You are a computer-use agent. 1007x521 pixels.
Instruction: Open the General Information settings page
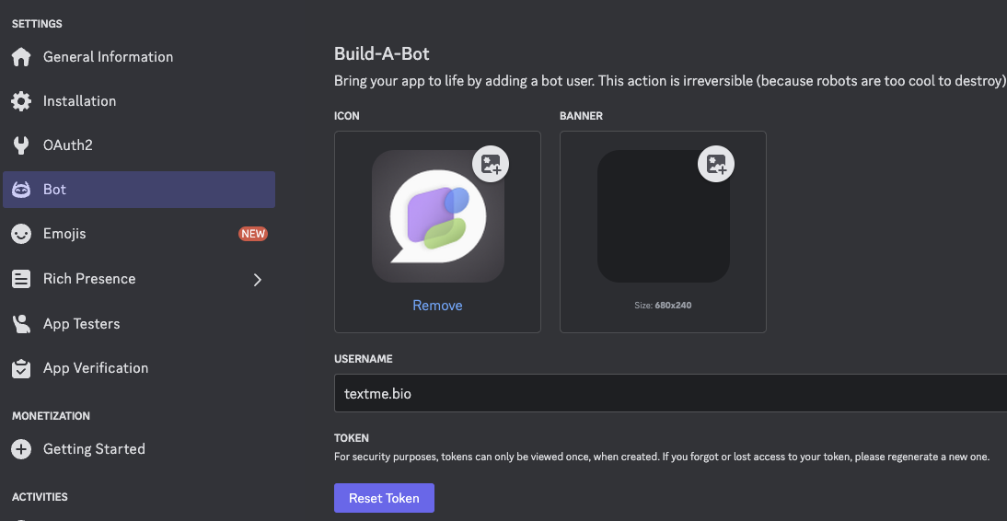(x=108, y=57)
